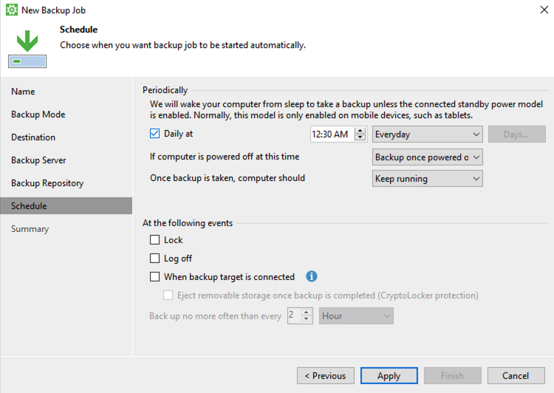Expand the Backup once powered on dropdown
Image resolution: width=554 pixels, height=393 pixels.
(x=427, y=157)
